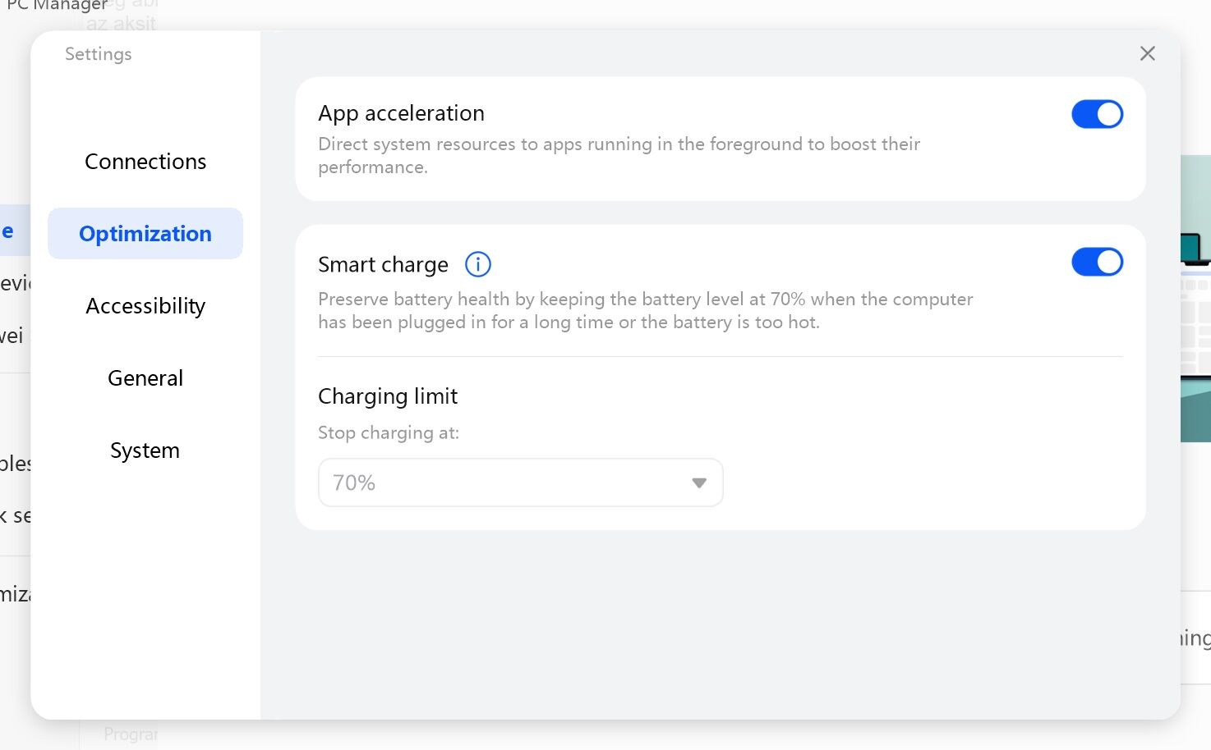Switch to the Accessibility section
Image resolution: width=1211 pixels, height=750 pixels.
pyautogui.click(x=145, y=306)
